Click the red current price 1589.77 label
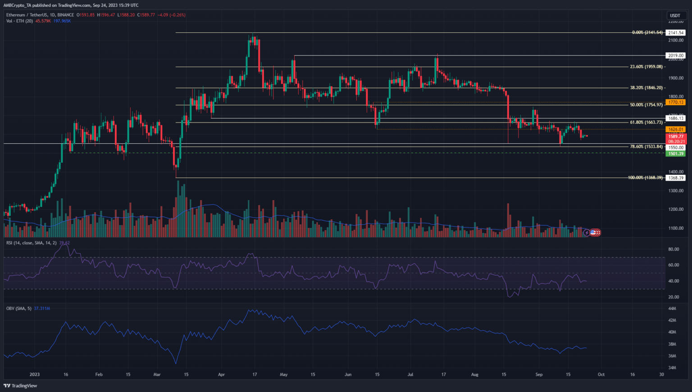Screen dimensions: 692x392 point(675,136)
